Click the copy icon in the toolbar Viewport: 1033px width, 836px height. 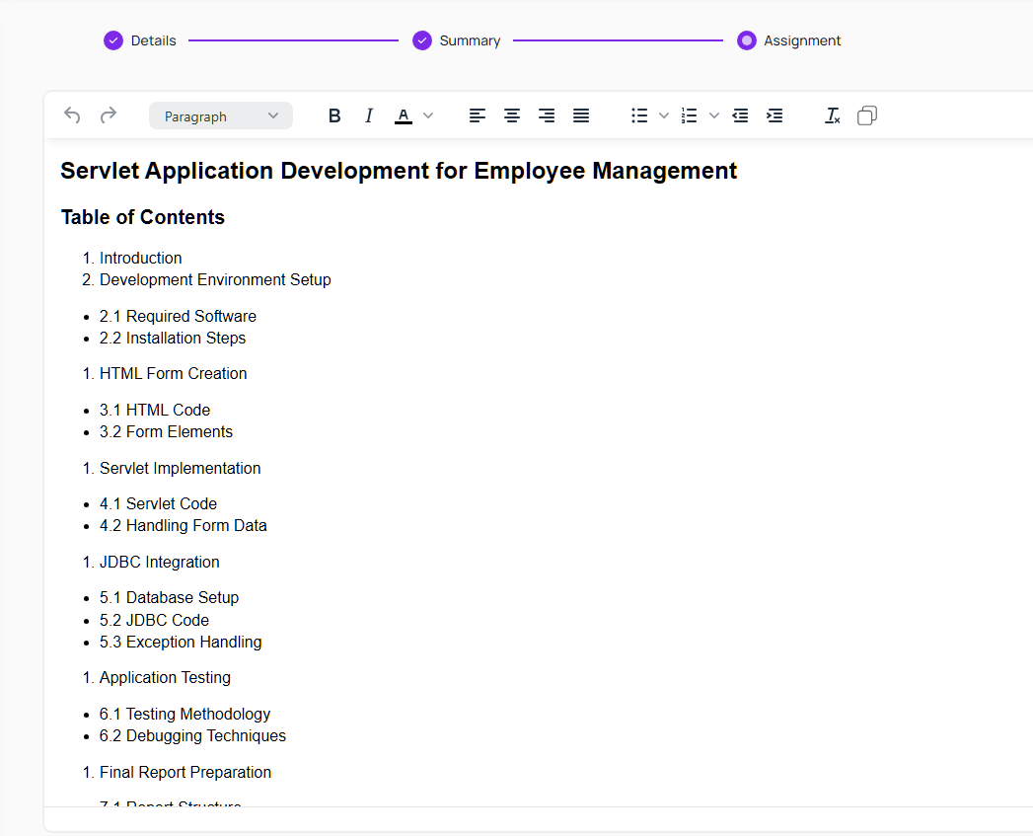pos(866,115)
